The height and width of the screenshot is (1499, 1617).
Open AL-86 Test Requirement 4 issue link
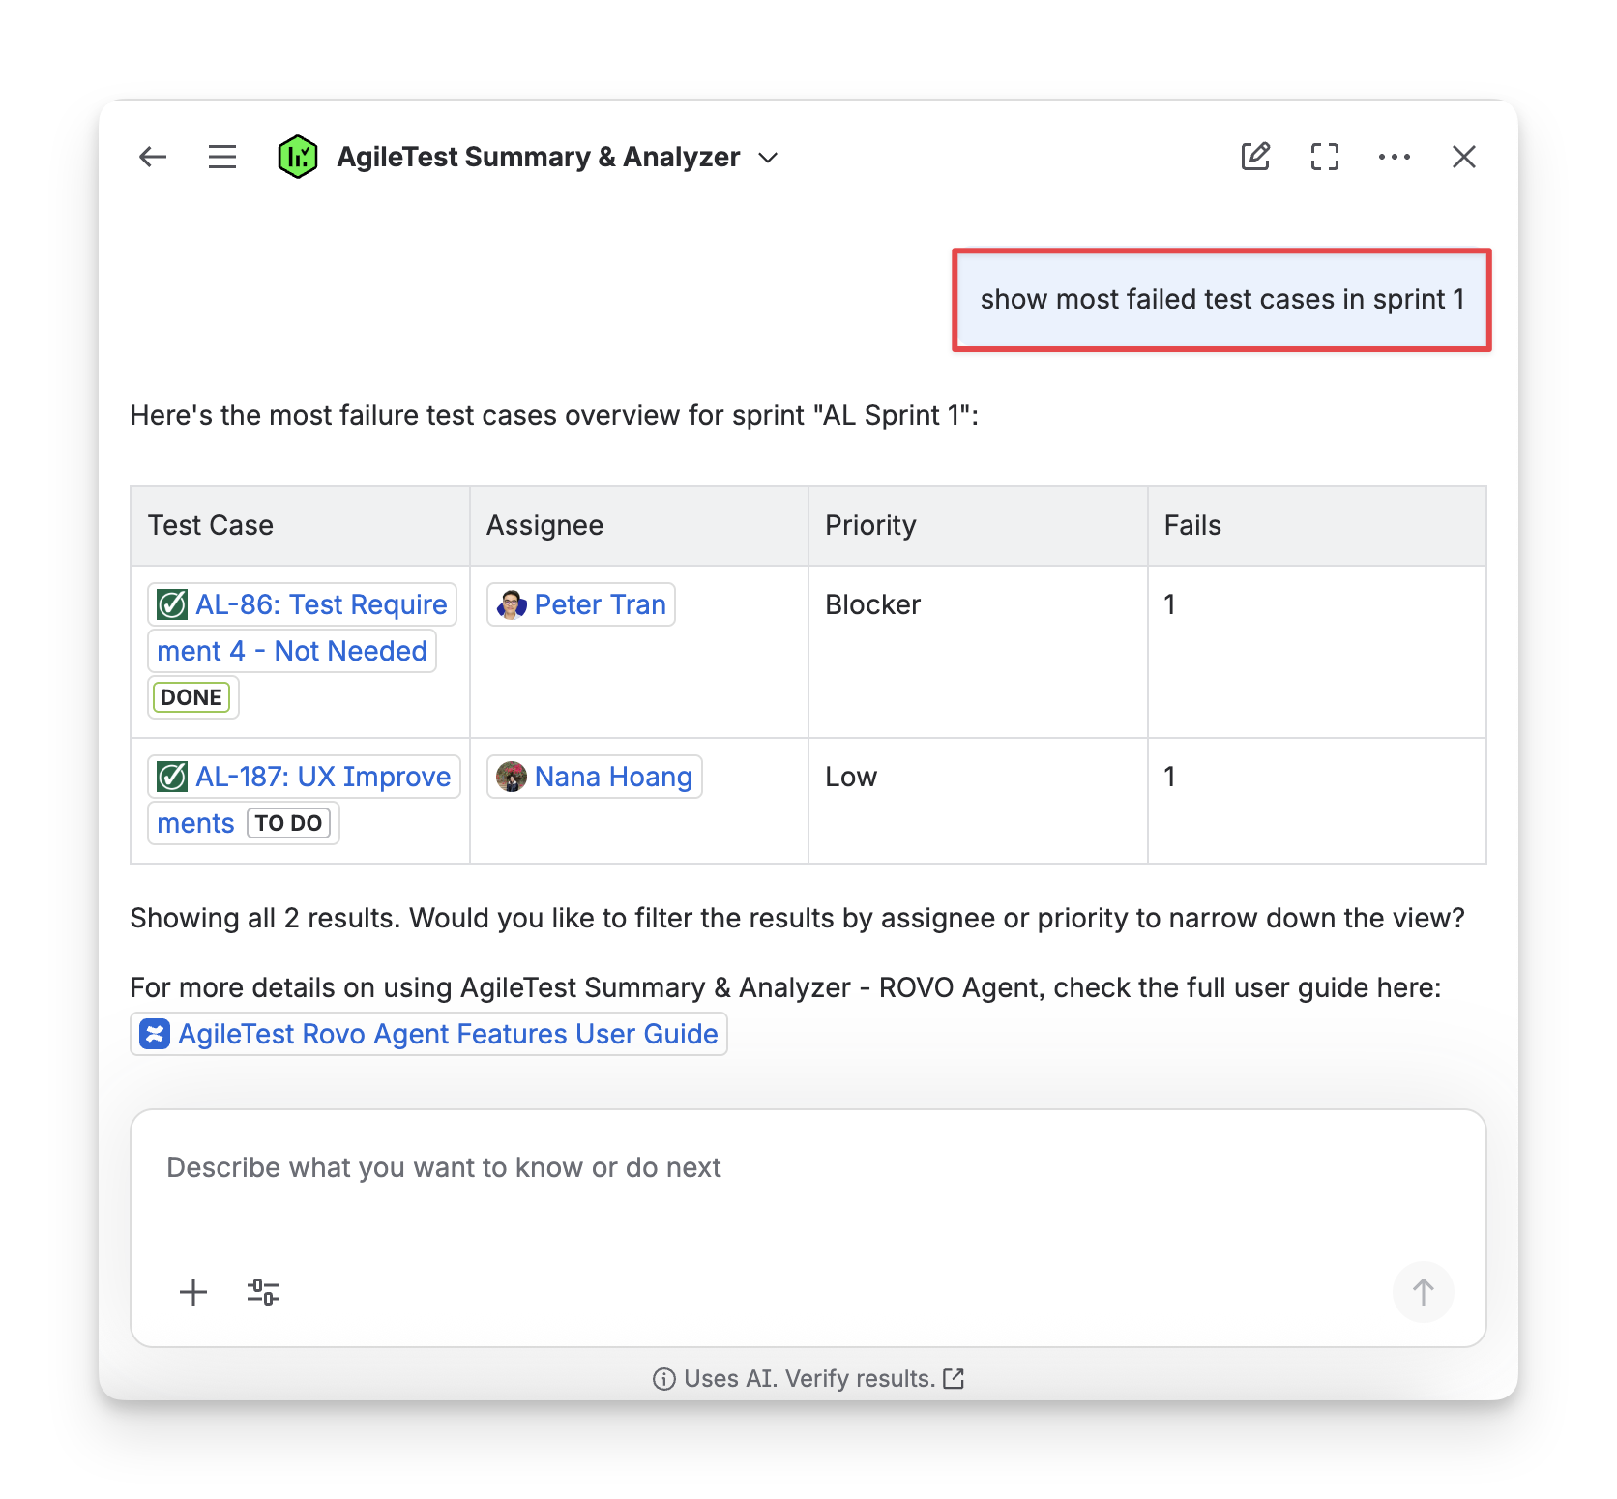320,604
